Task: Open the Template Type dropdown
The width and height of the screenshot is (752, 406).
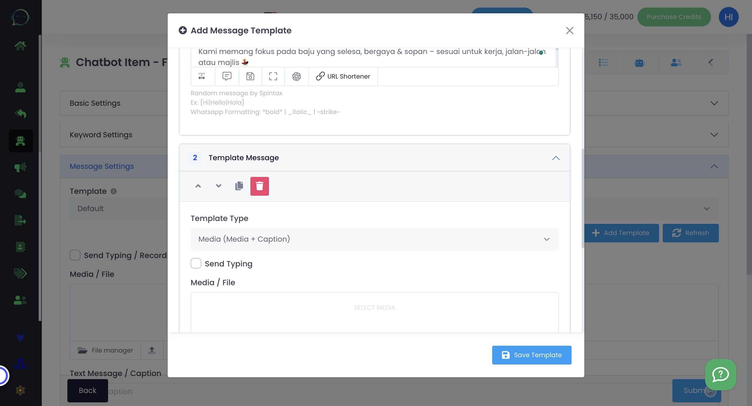Action: tap(374, 239)
